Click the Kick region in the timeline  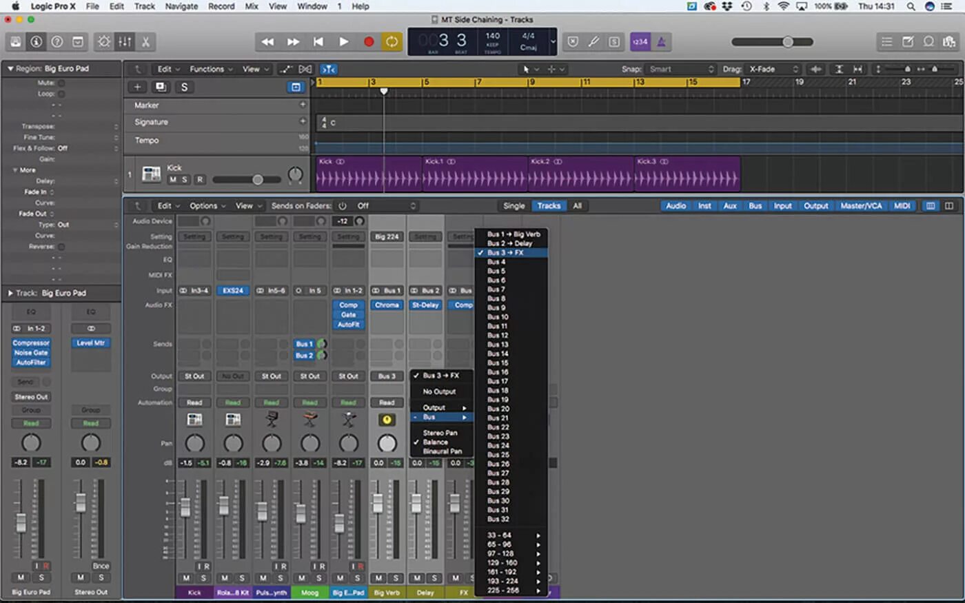click(x=369, y=174)
